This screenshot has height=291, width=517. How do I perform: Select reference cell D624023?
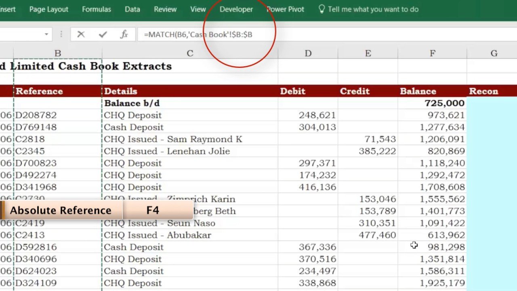click(x=58, y=271)
